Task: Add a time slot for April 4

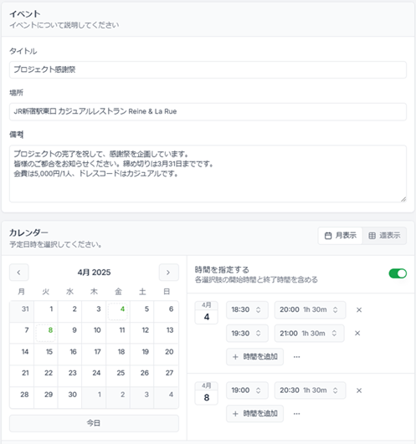Action: pos(254,357)
